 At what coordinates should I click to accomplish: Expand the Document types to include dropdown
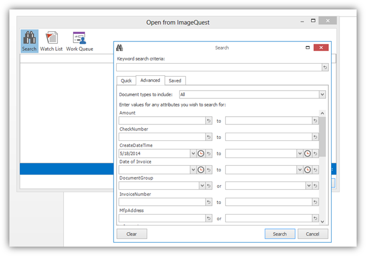click(x=322, y=95)
